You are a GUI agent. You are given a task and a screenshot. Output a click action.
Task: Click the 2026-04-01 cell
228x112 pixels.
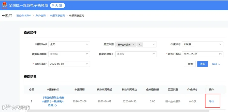click(x=104, y=101)
